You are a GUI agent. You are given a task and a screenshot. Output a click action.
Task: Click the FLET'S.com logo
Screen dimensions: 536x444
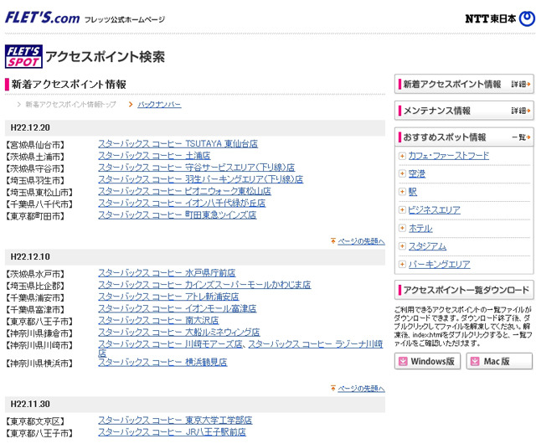(43, 18)
